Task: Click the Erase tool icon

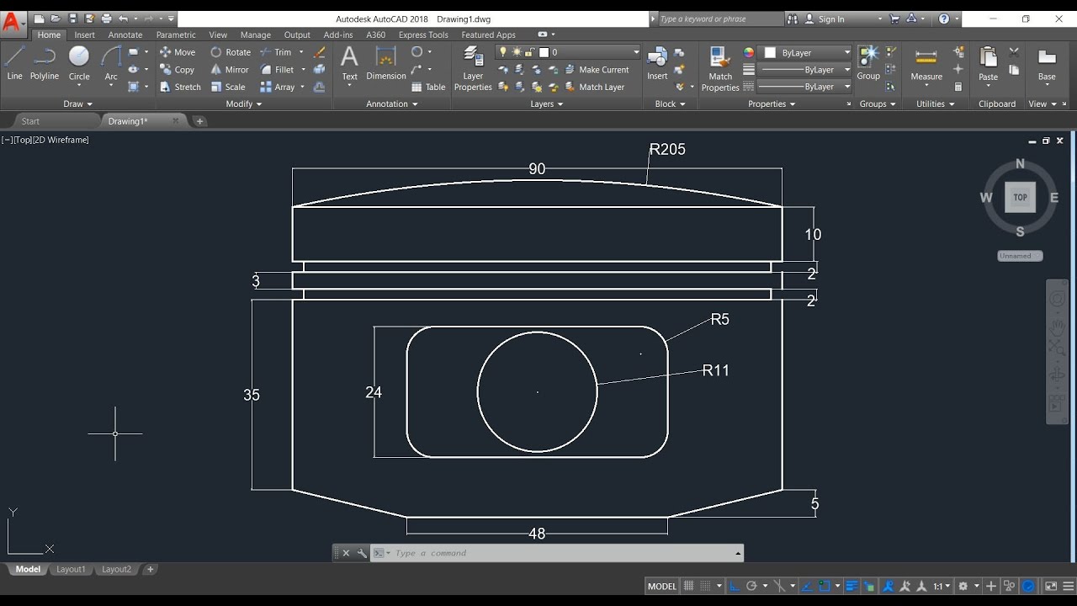Action: (x=319, y=52)
